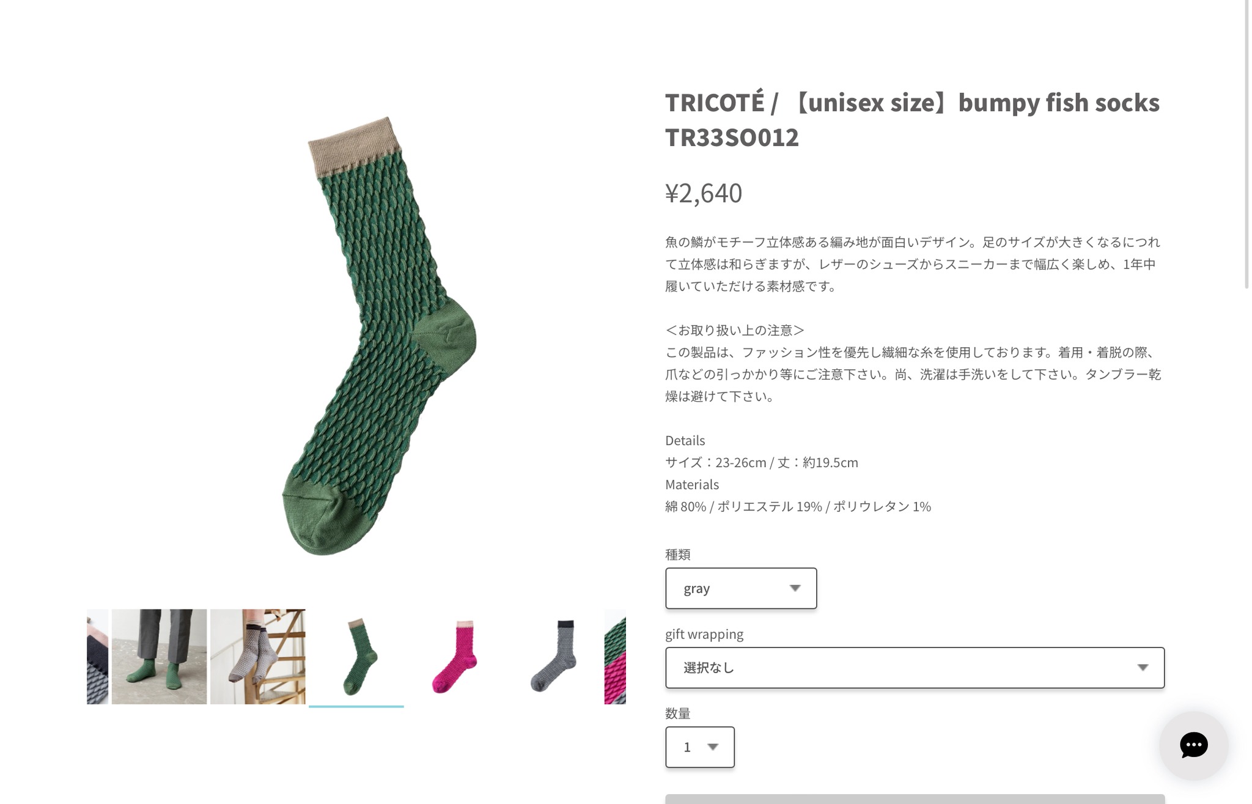Select the pink sock thumbnail

[x=455, y=657]
